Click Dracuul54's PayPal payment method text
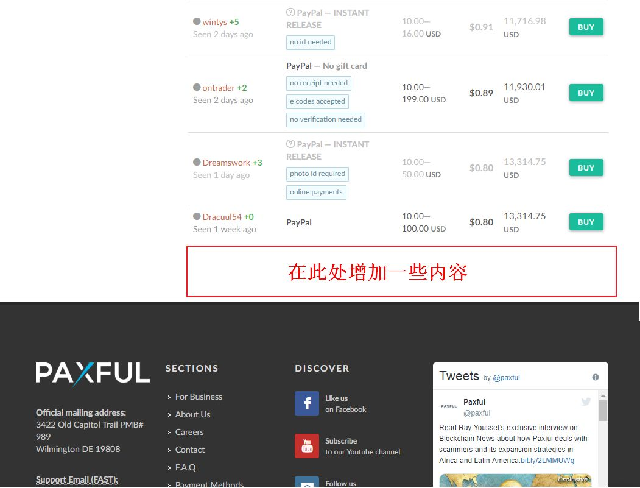This screenshot has width=640, height=488. (299, 222)
